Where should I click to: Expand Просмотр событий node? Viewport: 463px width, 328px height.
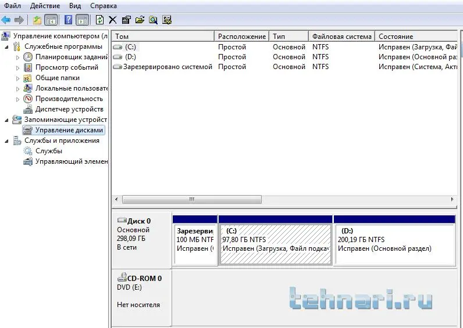[x=17, y=68]
